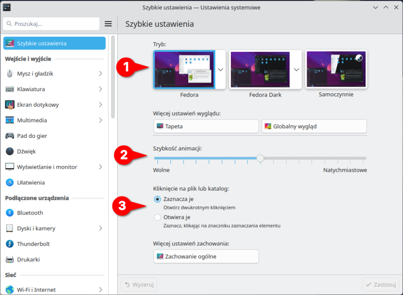Open Wyświetlanie i monitor settings entry
The image size is (403, 295).
[47, 167]
